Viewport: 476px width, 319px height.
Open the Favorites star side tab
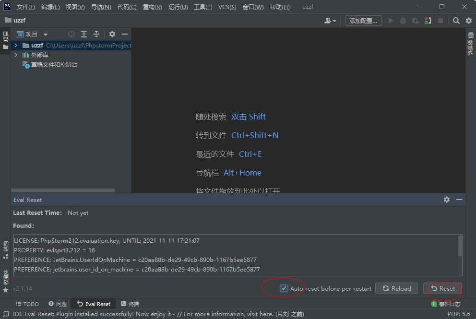tap(5, 281)
